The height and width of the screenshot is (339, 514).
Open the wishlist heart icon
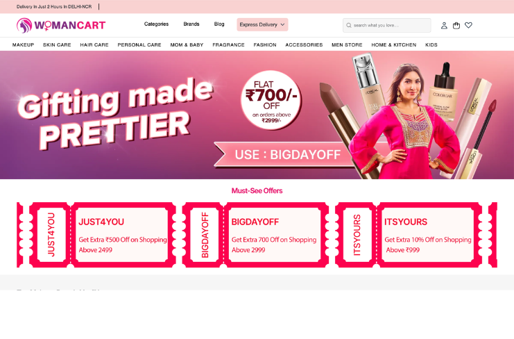point(468,25)
